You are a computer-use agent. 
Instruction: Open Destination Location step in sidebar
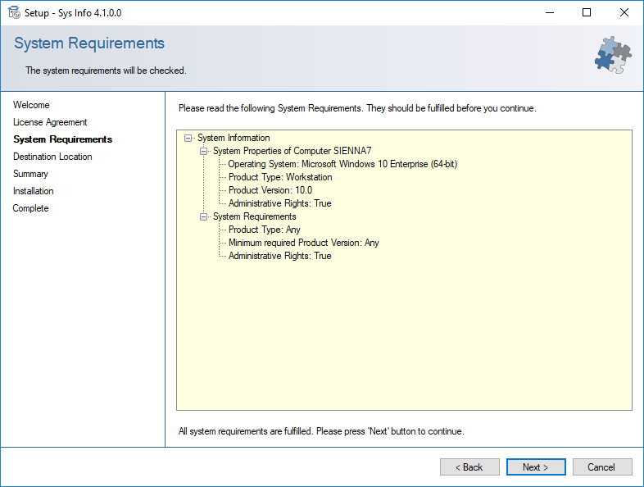point(52,157)
